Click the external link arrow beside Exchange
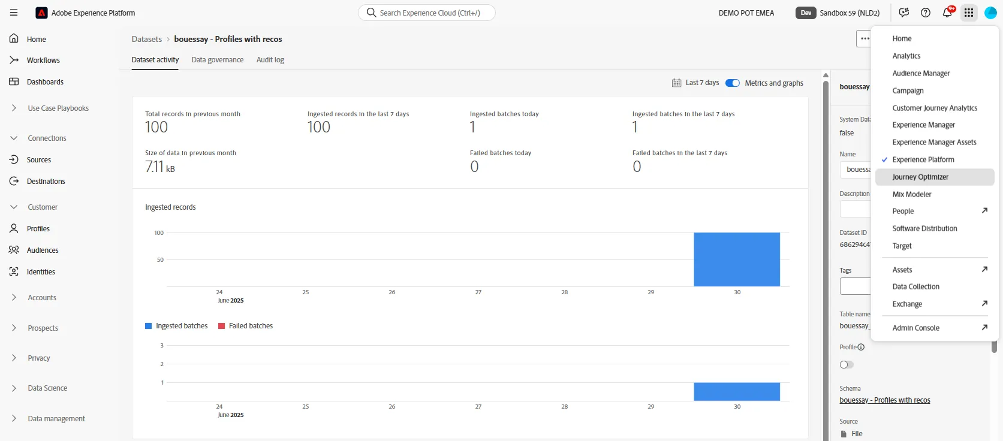This screenshot has height=441, width=1003. pos(984,303)
